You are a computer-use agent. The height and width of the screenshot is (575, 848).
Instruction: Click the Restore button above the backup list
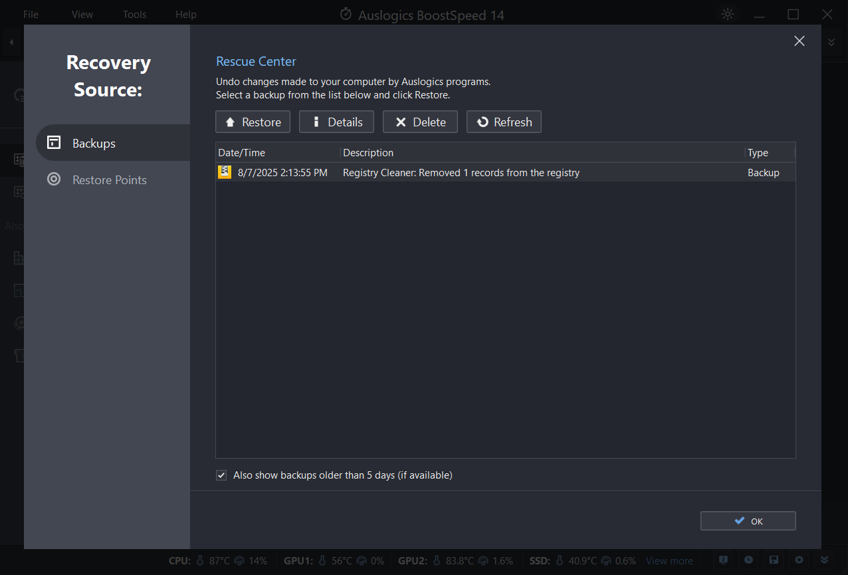tap(253, 122)
